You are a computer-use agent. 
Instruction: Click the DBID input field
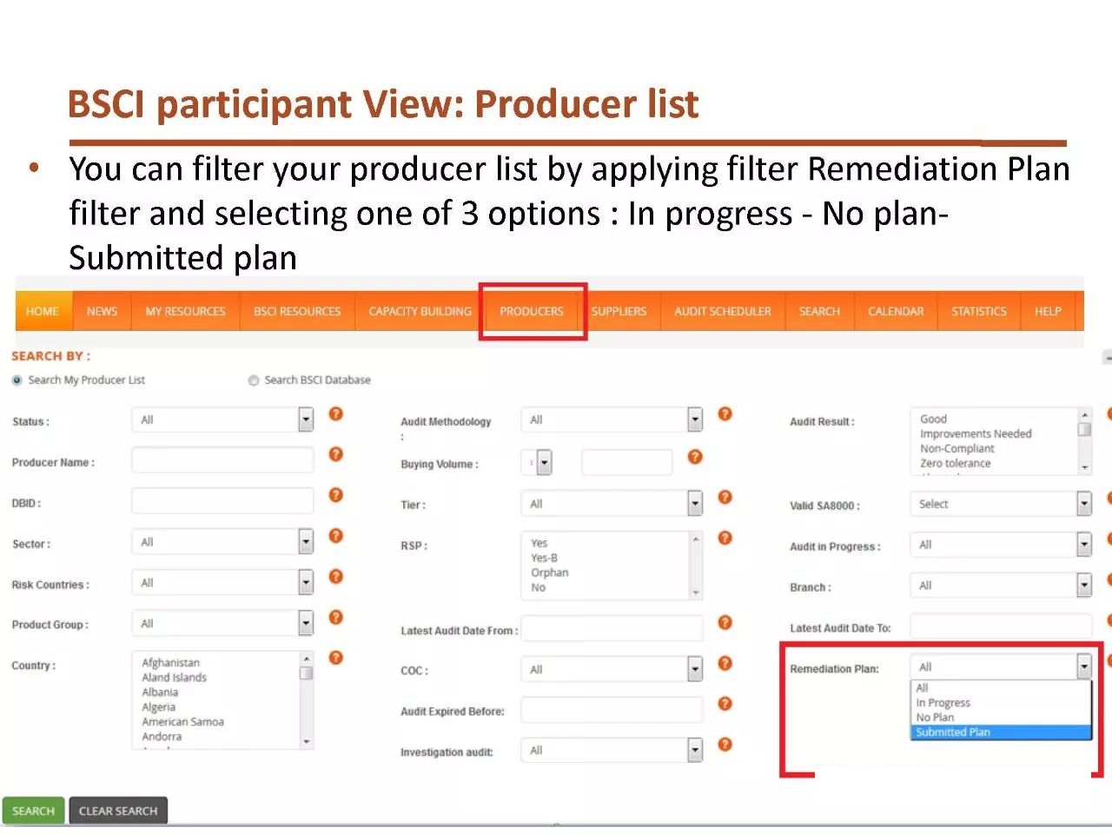(222, 501)
